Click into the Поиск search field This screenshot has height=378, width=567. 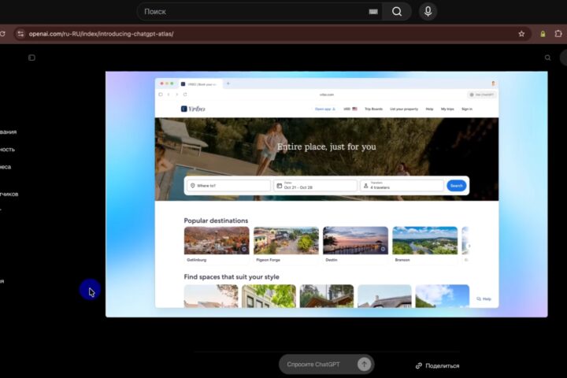(x=253, y=12)
